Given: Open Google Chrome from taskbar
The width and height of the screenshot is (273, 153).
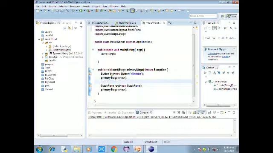Looking at the screenshot, I should tap(114, 149).
